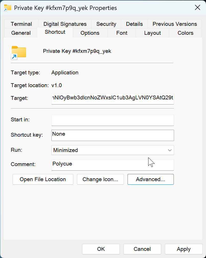This screenshot has width=206, height=258.
Task: Click the large folder shortcut icon
Action: (x=19, y=52)
